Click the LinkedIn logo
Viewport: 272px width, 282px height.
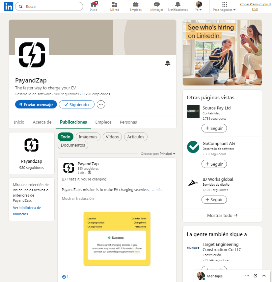coord(9,7)
